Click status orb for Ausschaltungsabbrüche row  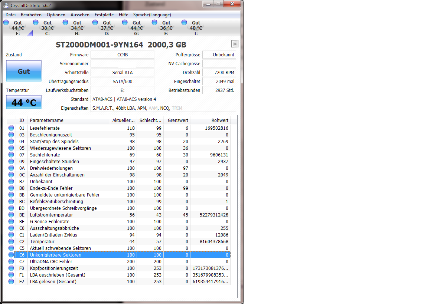click(11, 228)
